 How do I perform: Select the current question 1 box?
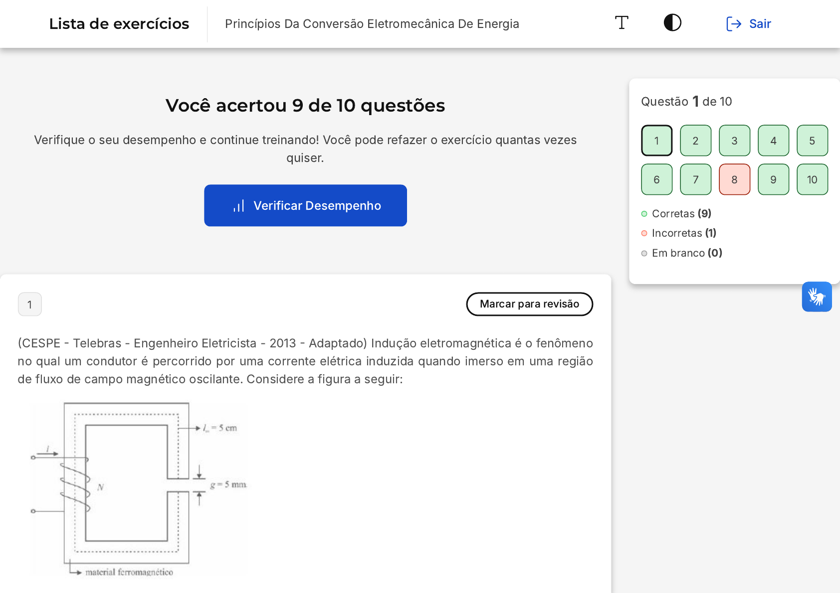tap(656, 141)
